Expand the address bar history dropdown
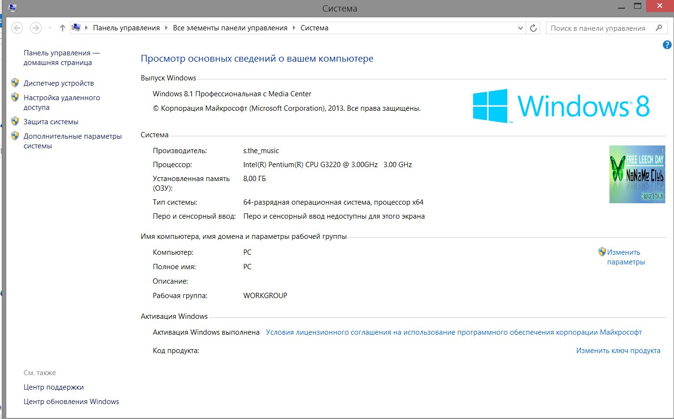The height and width of the screenshot is (419, 674). (x=520, y=28)
